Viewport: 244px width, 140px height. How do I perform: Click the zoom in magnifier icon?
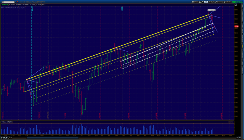(4, 138)
